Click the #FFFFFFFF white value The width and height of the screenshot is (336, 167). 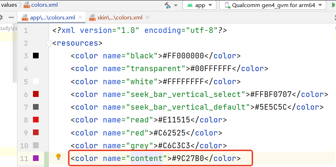(x=183, y=81)
